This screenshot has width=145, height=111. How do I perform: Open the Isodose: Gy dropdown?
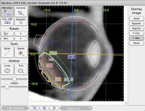pos(76,108)
